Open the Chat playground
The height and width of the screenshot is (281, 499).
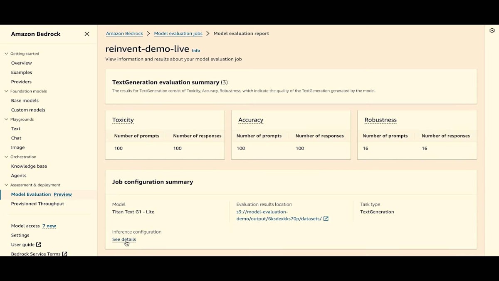tap(16, 138)
